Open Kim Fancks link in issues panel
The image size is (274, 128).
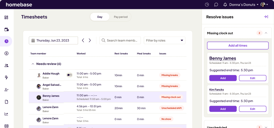point(217,89)
